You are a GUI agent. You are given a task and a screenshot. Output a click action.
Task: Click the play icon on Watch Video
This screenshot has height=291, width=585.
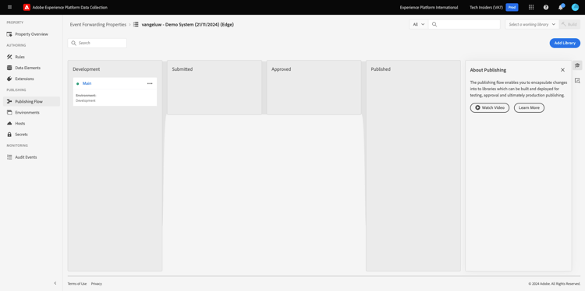tap(478, 107)
